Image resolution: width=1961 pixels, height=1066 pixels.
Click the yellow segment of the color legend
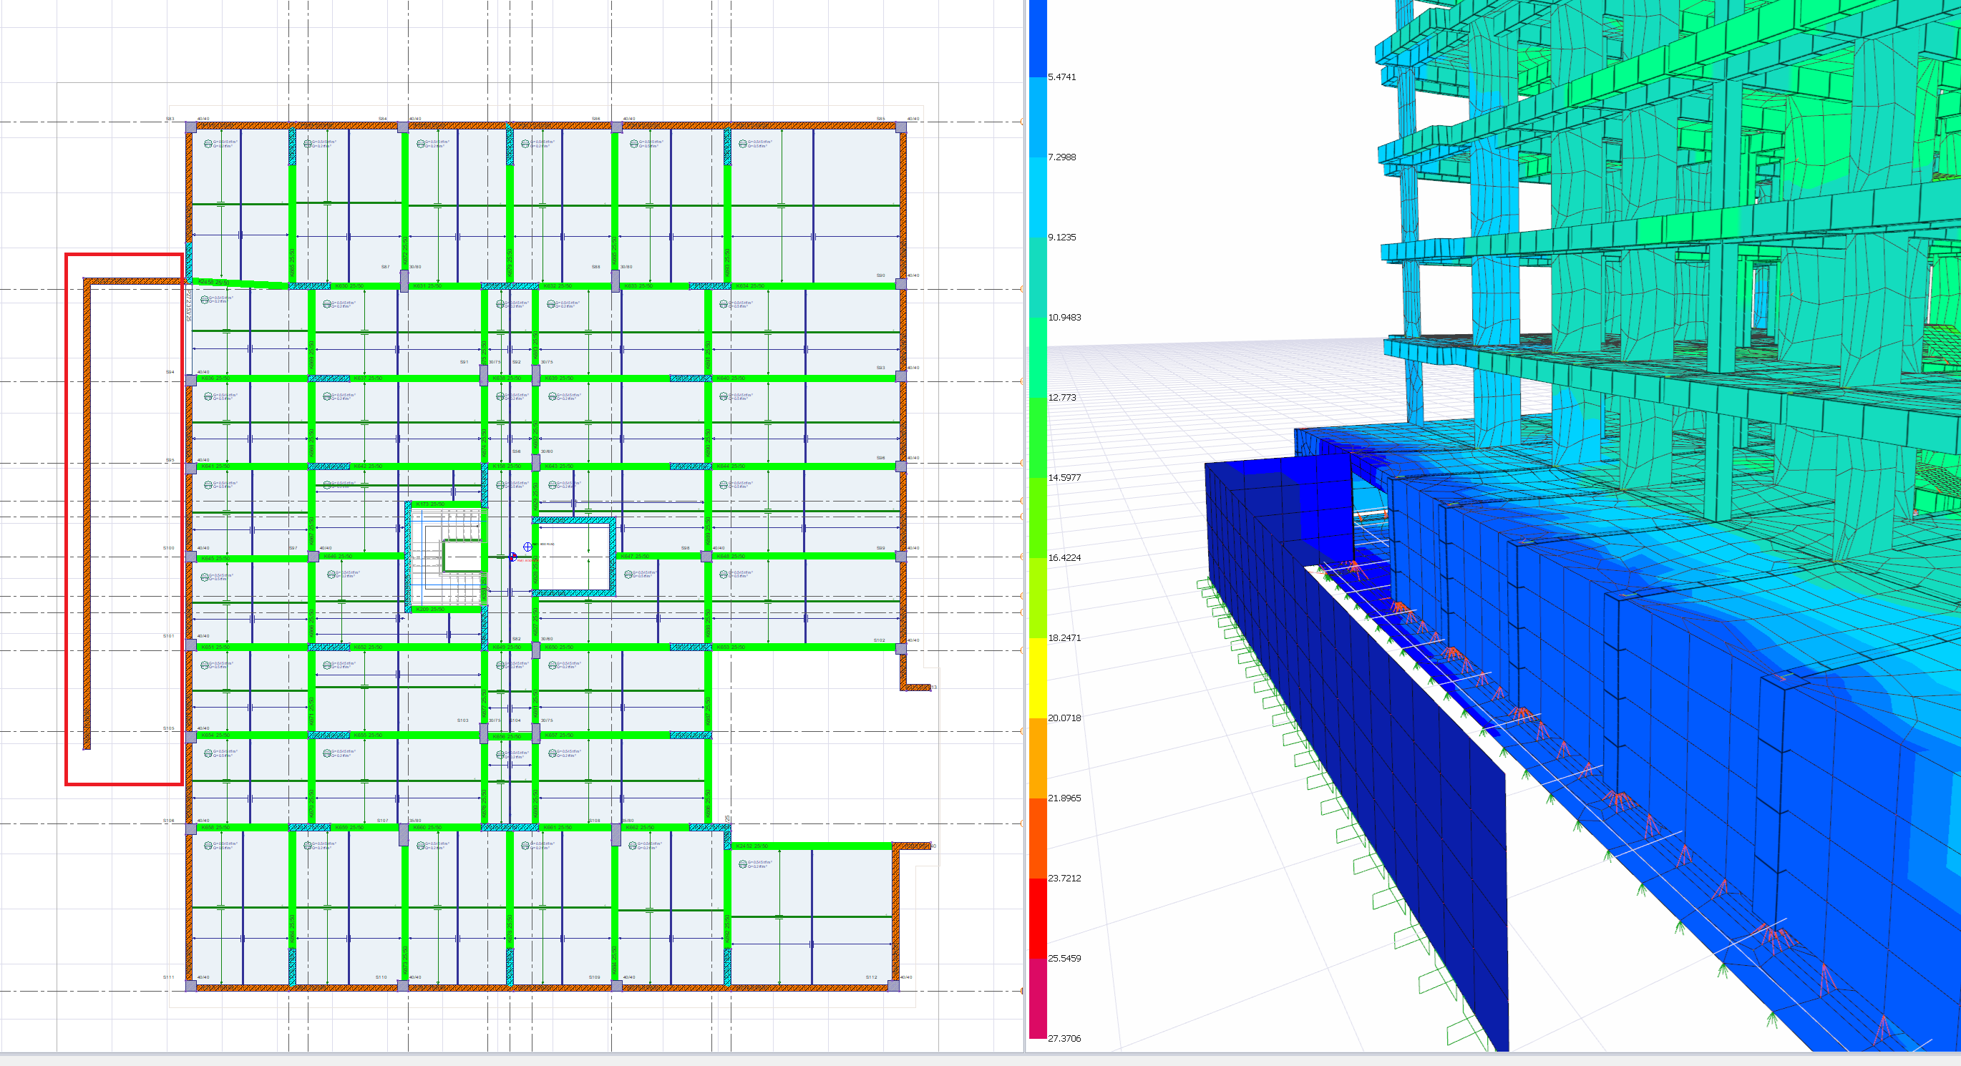click(x=1038, y=678)
